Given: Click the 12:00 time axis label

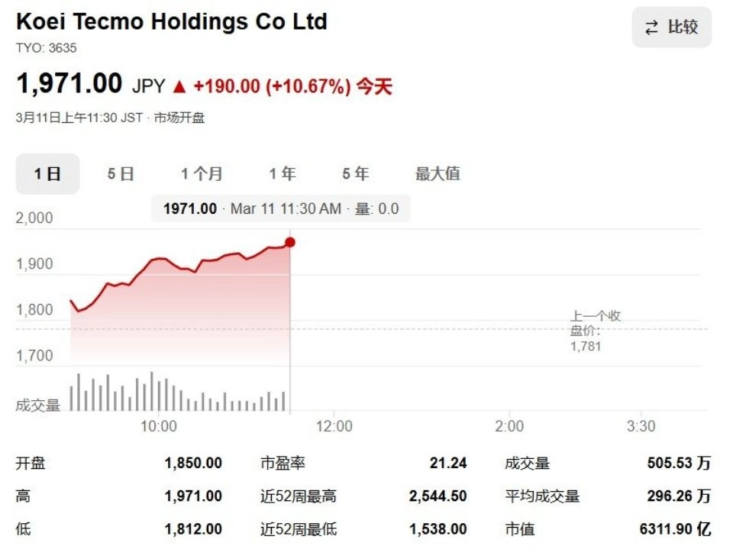Looking at the screenshot, I should [x=334, y=426].
